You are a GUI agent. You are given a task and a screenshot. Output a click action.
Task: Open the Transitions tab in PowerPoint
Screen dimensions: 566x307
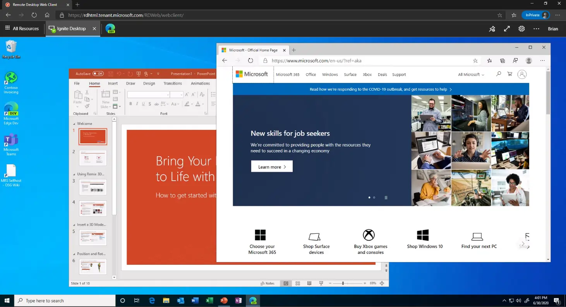[173, 83]
